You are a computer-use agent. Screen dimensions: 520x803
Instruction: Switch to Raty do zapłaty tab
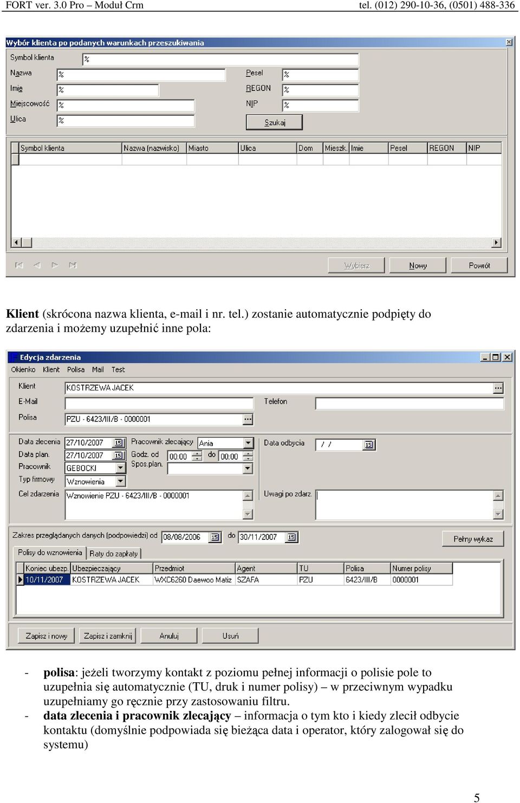(x=114, y=553)
